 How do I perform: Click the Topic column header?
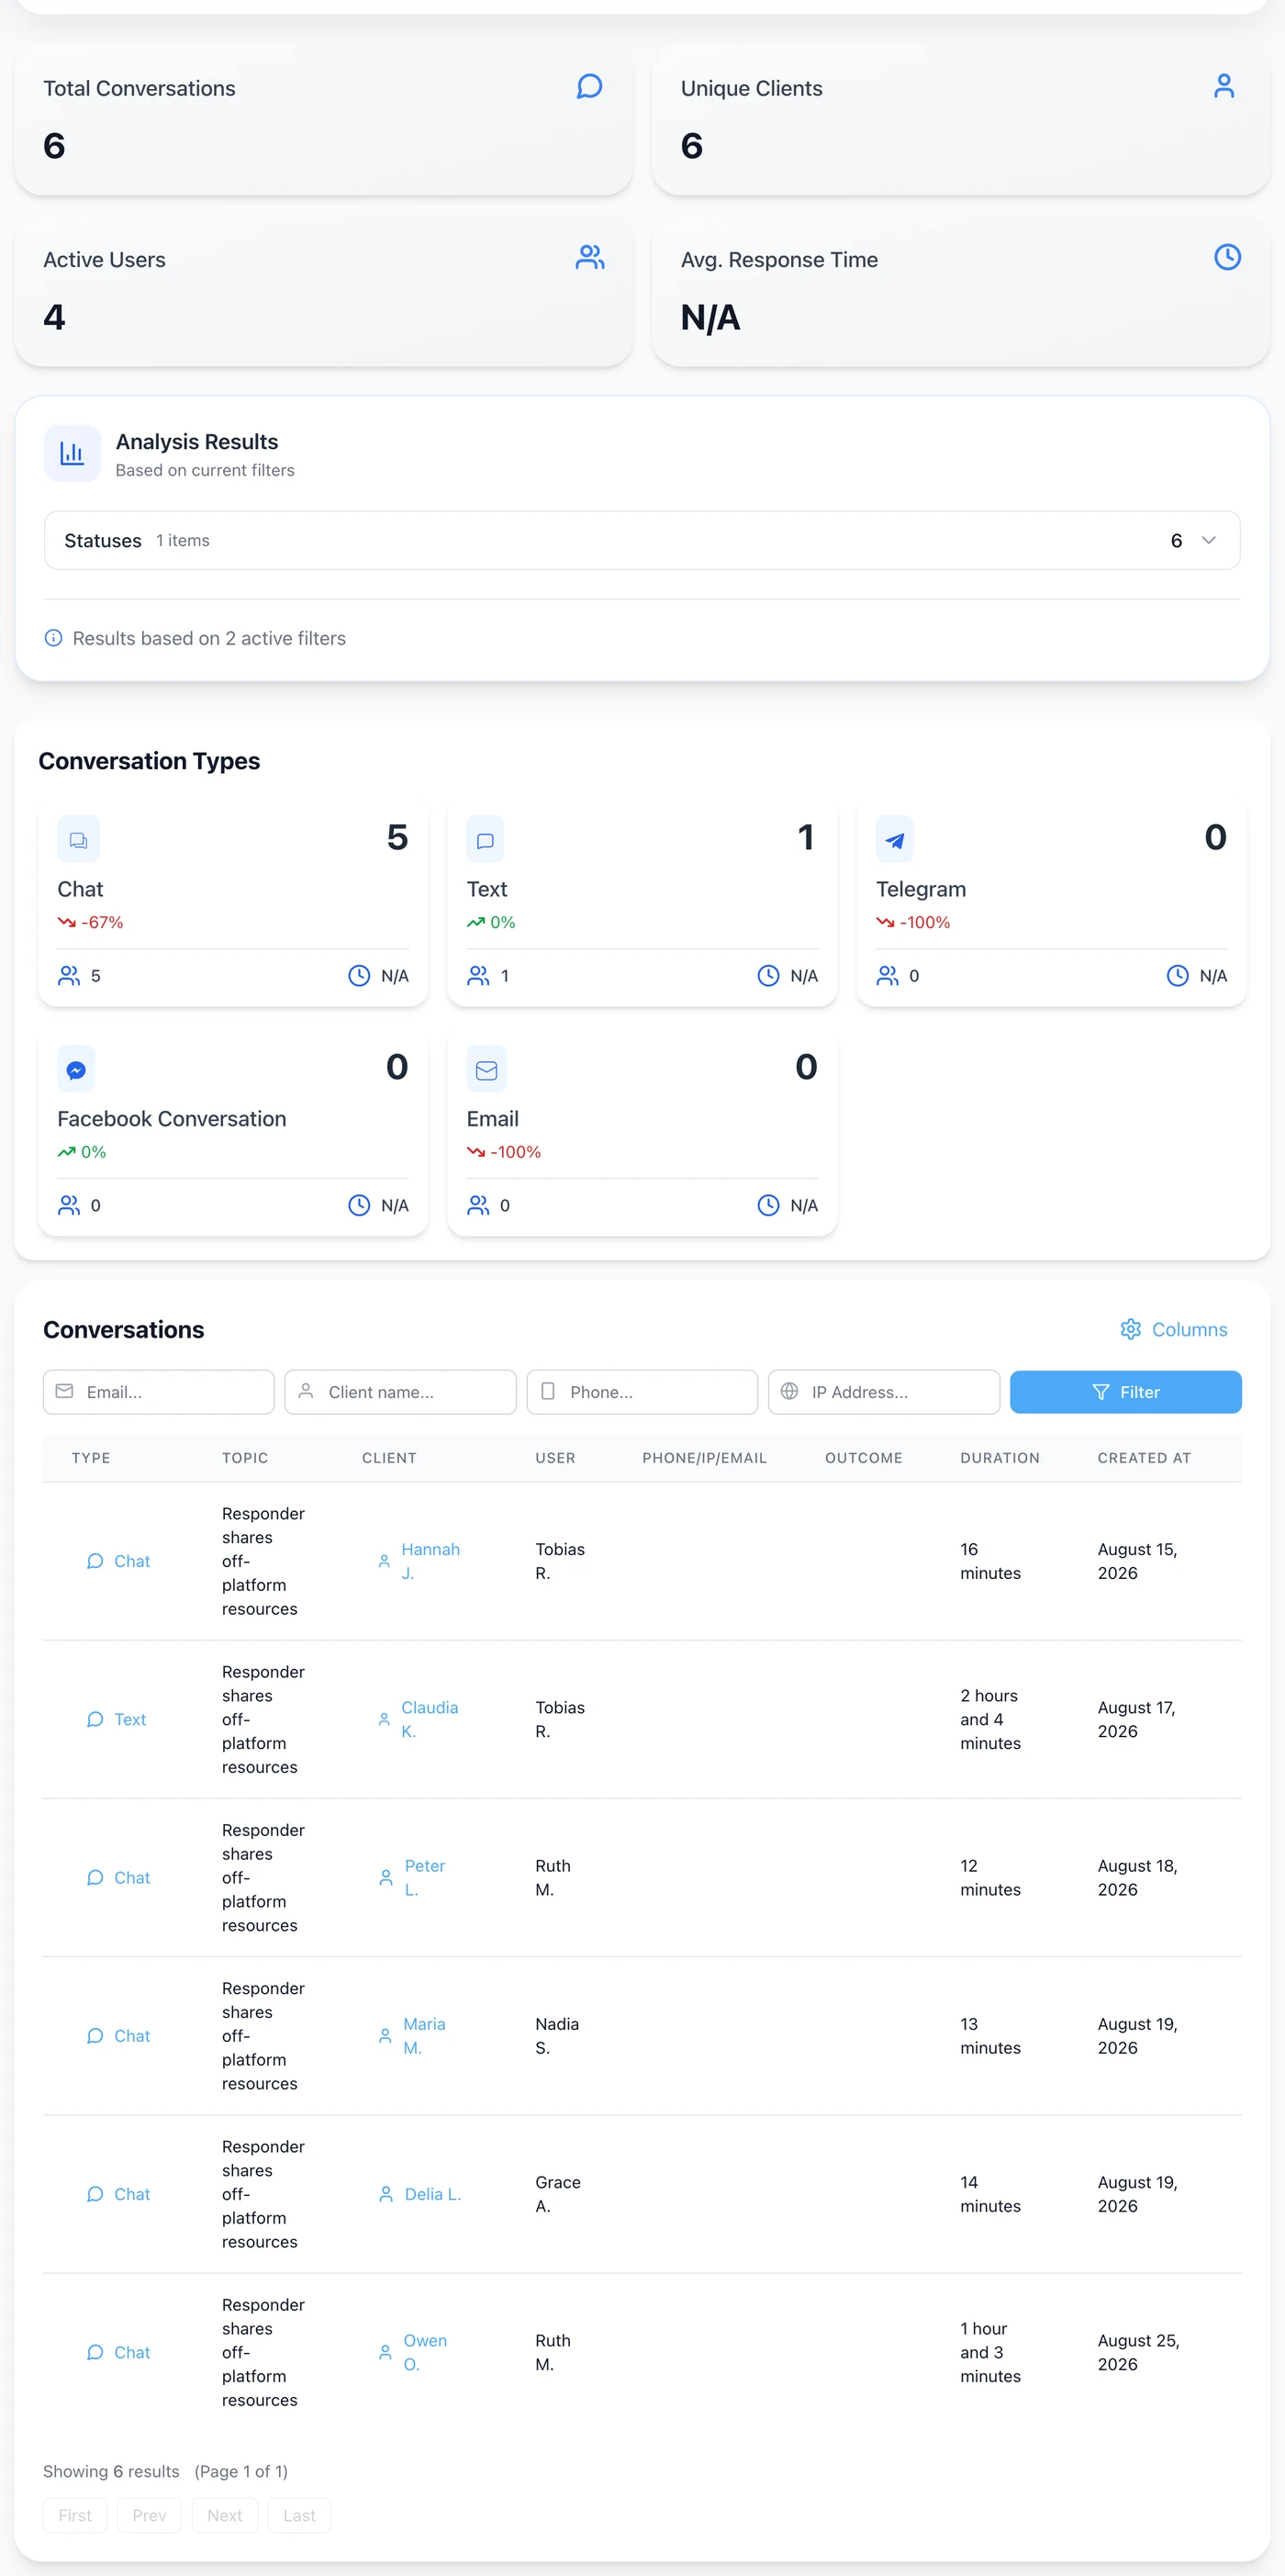point(245,1458)
